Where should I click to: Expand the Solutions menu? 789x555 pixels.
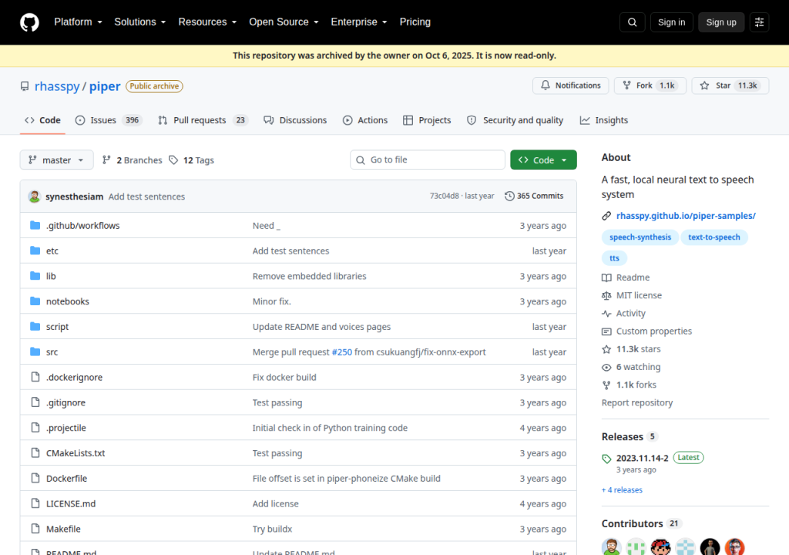(140, 22)
